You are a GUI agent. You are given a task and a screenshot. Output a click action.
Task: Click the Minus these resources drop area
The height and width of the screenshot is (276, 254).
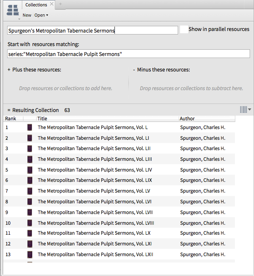pos(191,88)
